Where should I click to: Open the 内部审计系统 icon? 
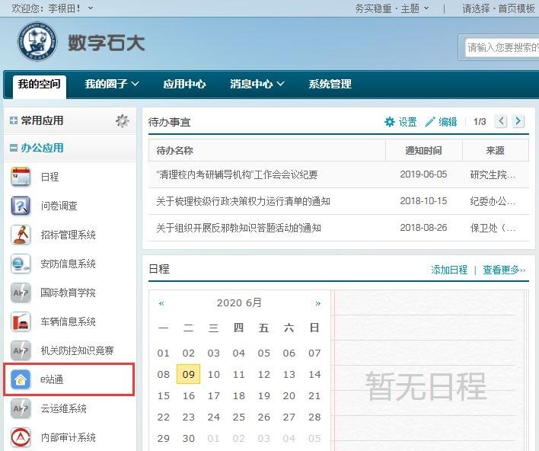(21, 437)
